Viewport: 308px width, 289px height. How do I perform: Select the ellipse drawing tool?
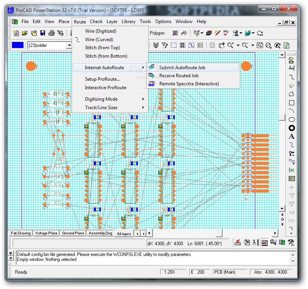292,120
